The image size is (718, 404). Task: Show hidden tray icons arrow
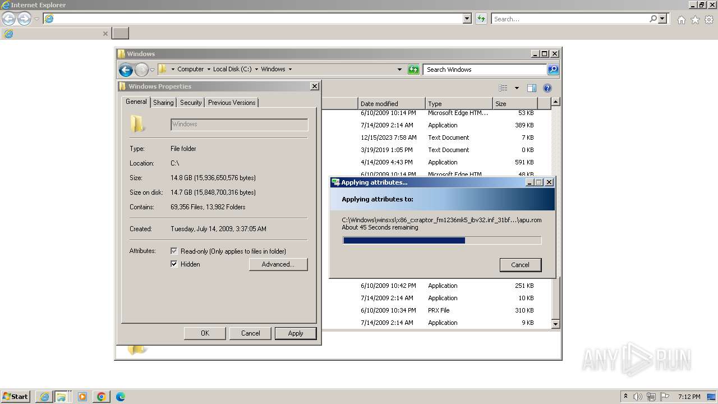pyautogui.click(x=625, y=396)
